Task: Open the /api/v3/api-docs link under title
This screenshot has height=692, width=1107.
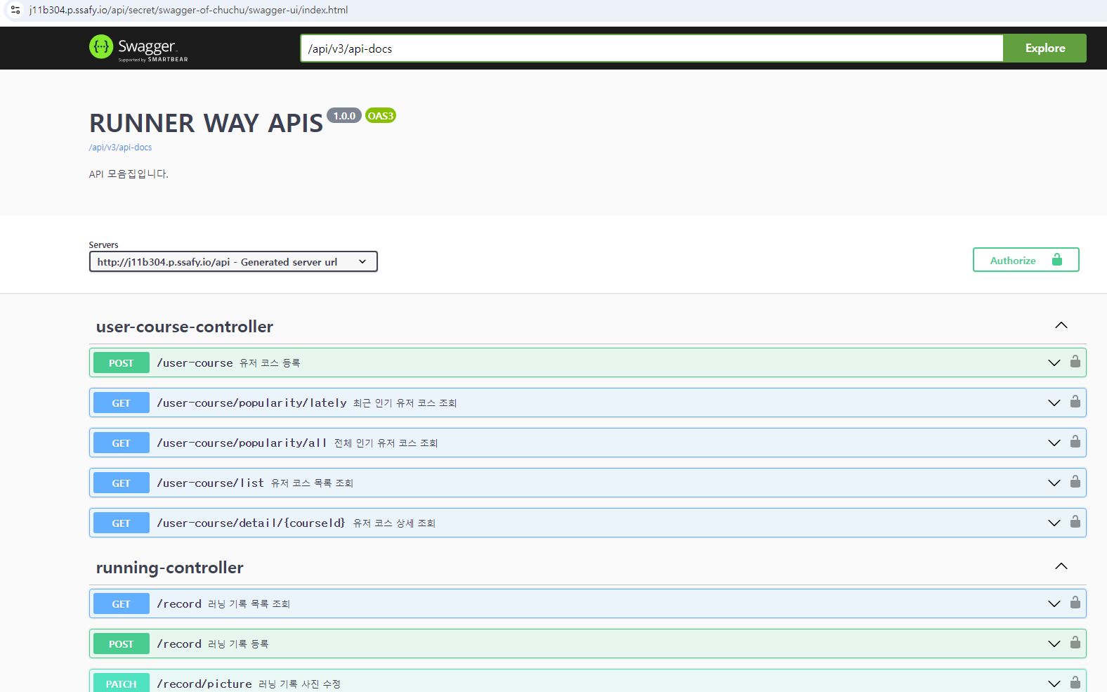Action: pyautogui.click(x=120, y=148)
